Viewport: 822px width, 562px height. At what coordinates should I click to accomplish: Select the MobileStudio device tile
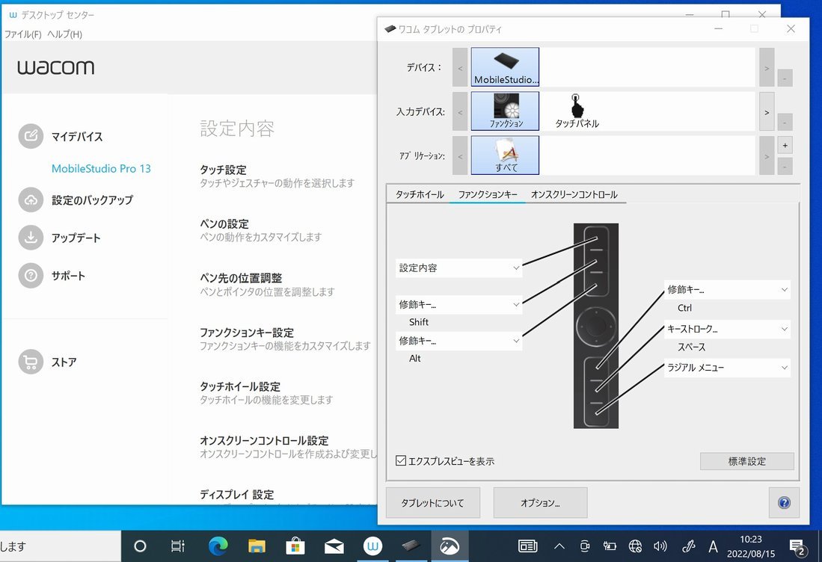click(x=505, y=67)
